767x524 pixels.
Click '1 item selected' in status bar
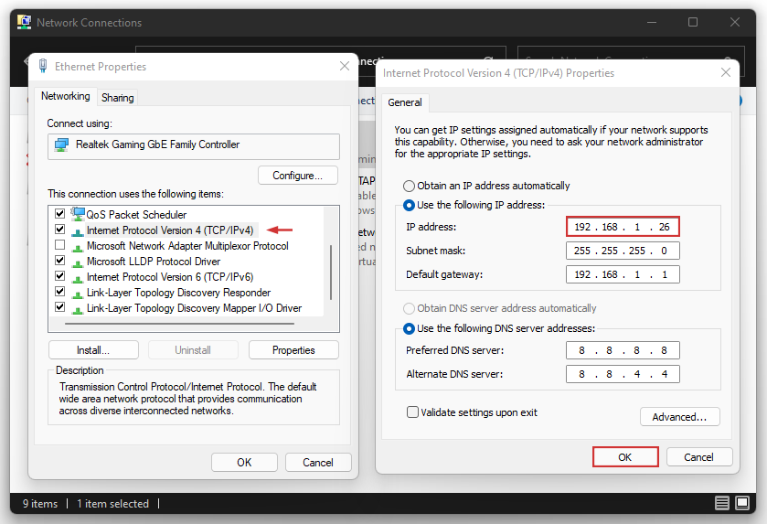(x=112, y=504)
